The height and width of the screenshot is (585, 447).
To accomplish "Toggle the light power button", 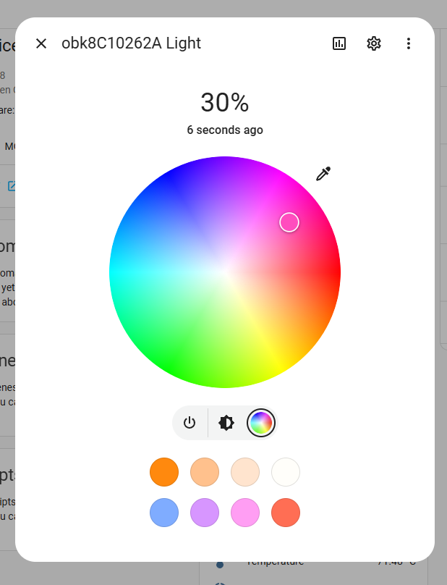I will (190, 423).
